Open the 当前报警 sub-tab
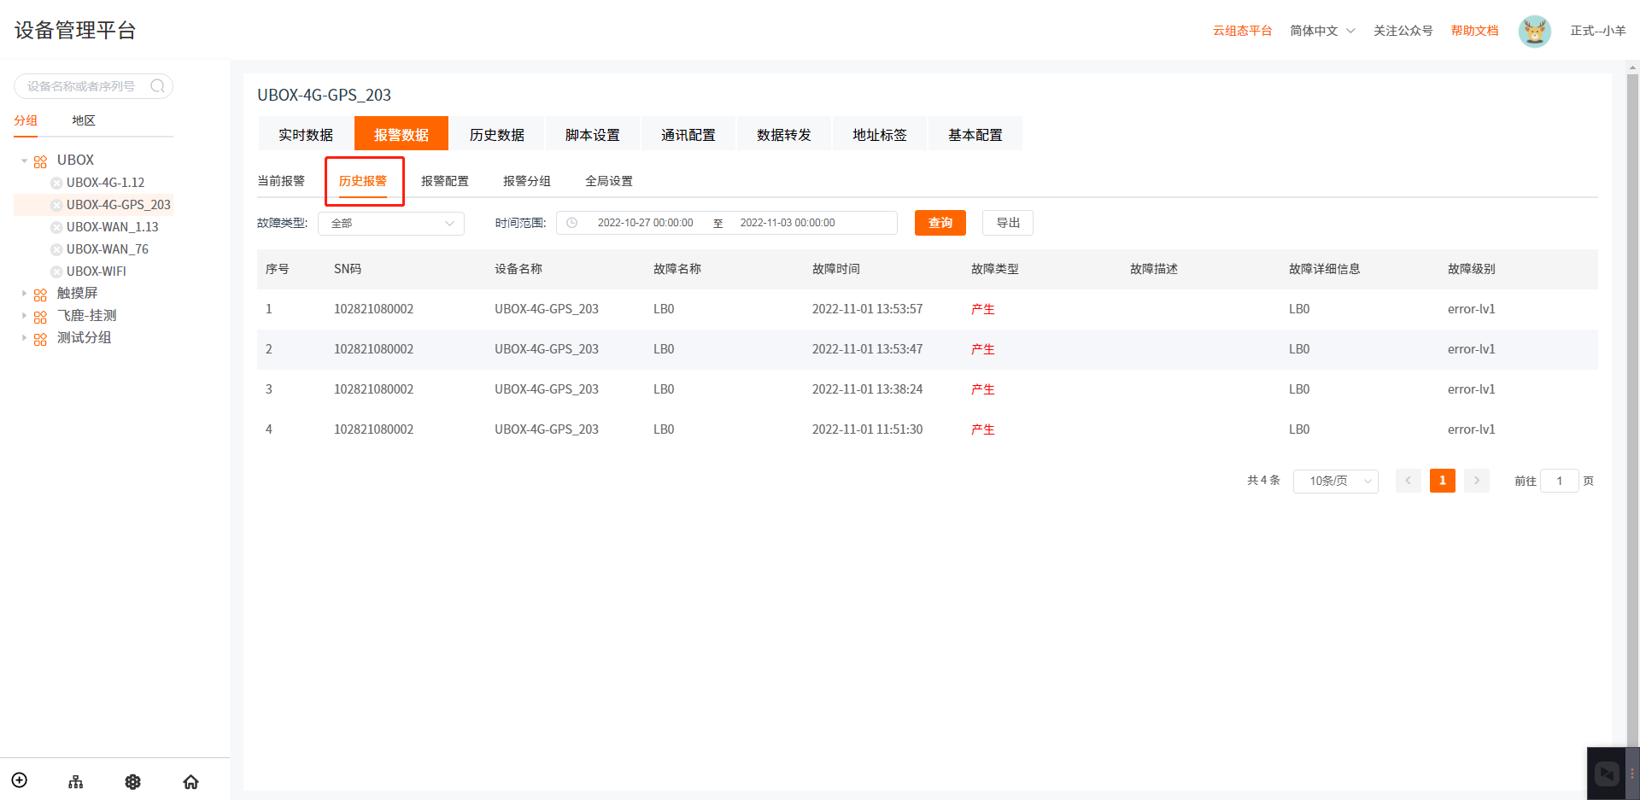This screenshot has height=800, width=1640. click(281, 181)
